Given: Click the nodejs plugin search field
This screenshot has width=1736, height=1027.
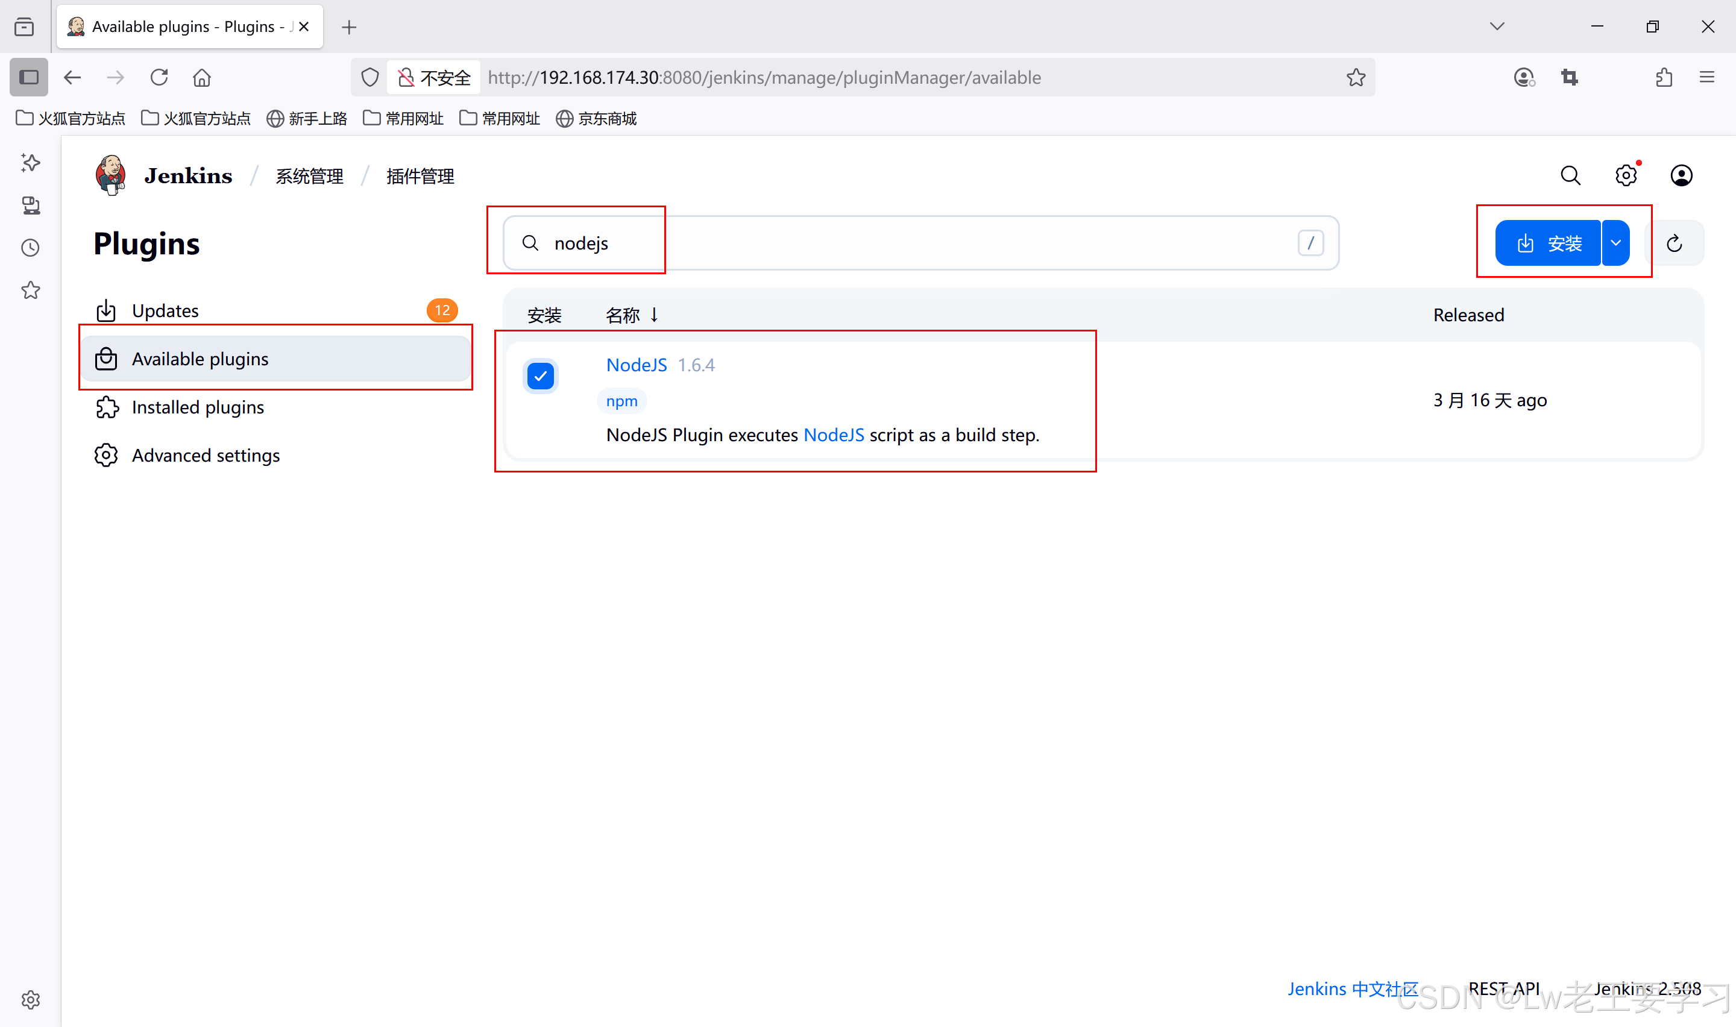Looking at the screenshot, I should pyautogui.click(x=899, y=243).
